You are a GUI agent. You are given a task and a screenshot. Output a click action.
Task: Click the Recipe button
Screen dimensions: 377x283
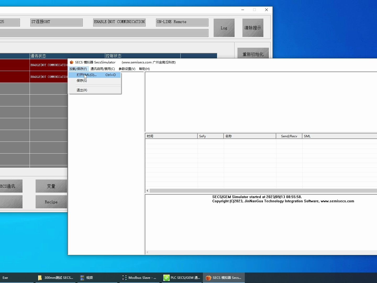51,202
